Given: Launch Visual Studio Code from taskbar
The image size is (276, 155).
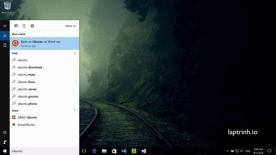Looking at the screenshot, I should [x=124, y=151].
